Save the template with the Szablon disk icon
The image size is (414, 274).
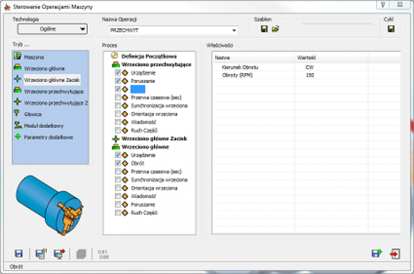[264, 29]
